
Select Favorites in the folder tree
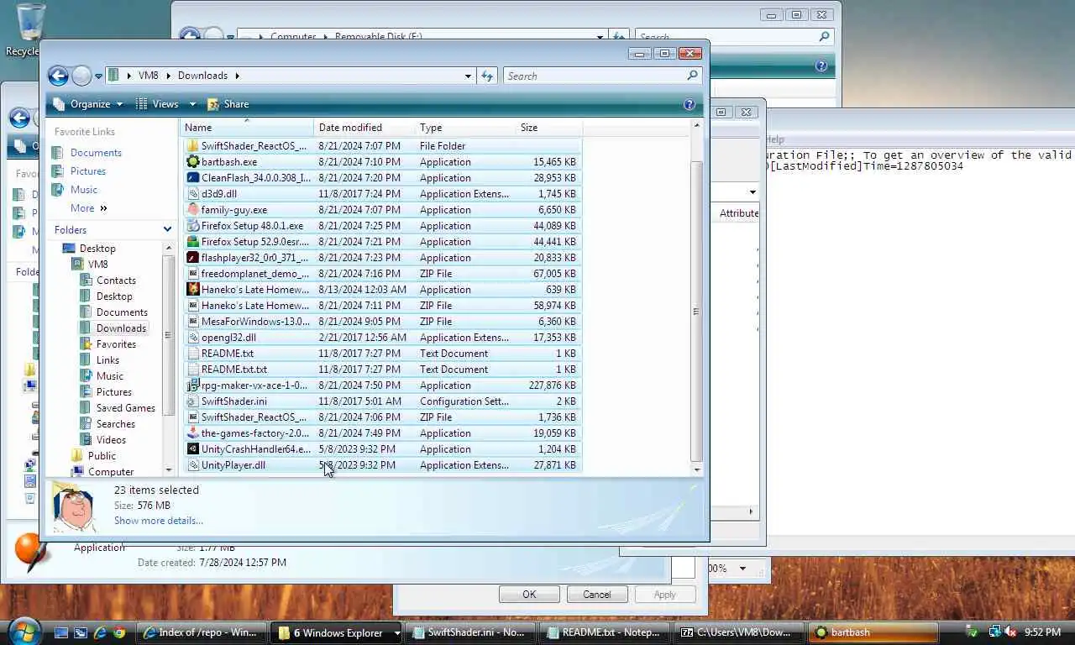pos(116,344)
